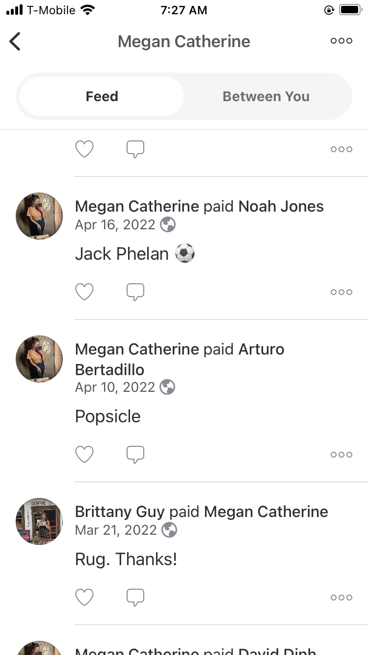Tap the comment icon on topmost partial post
Image resolution: width=368 pixels, height=655 pixels.
tap(135, 149)
